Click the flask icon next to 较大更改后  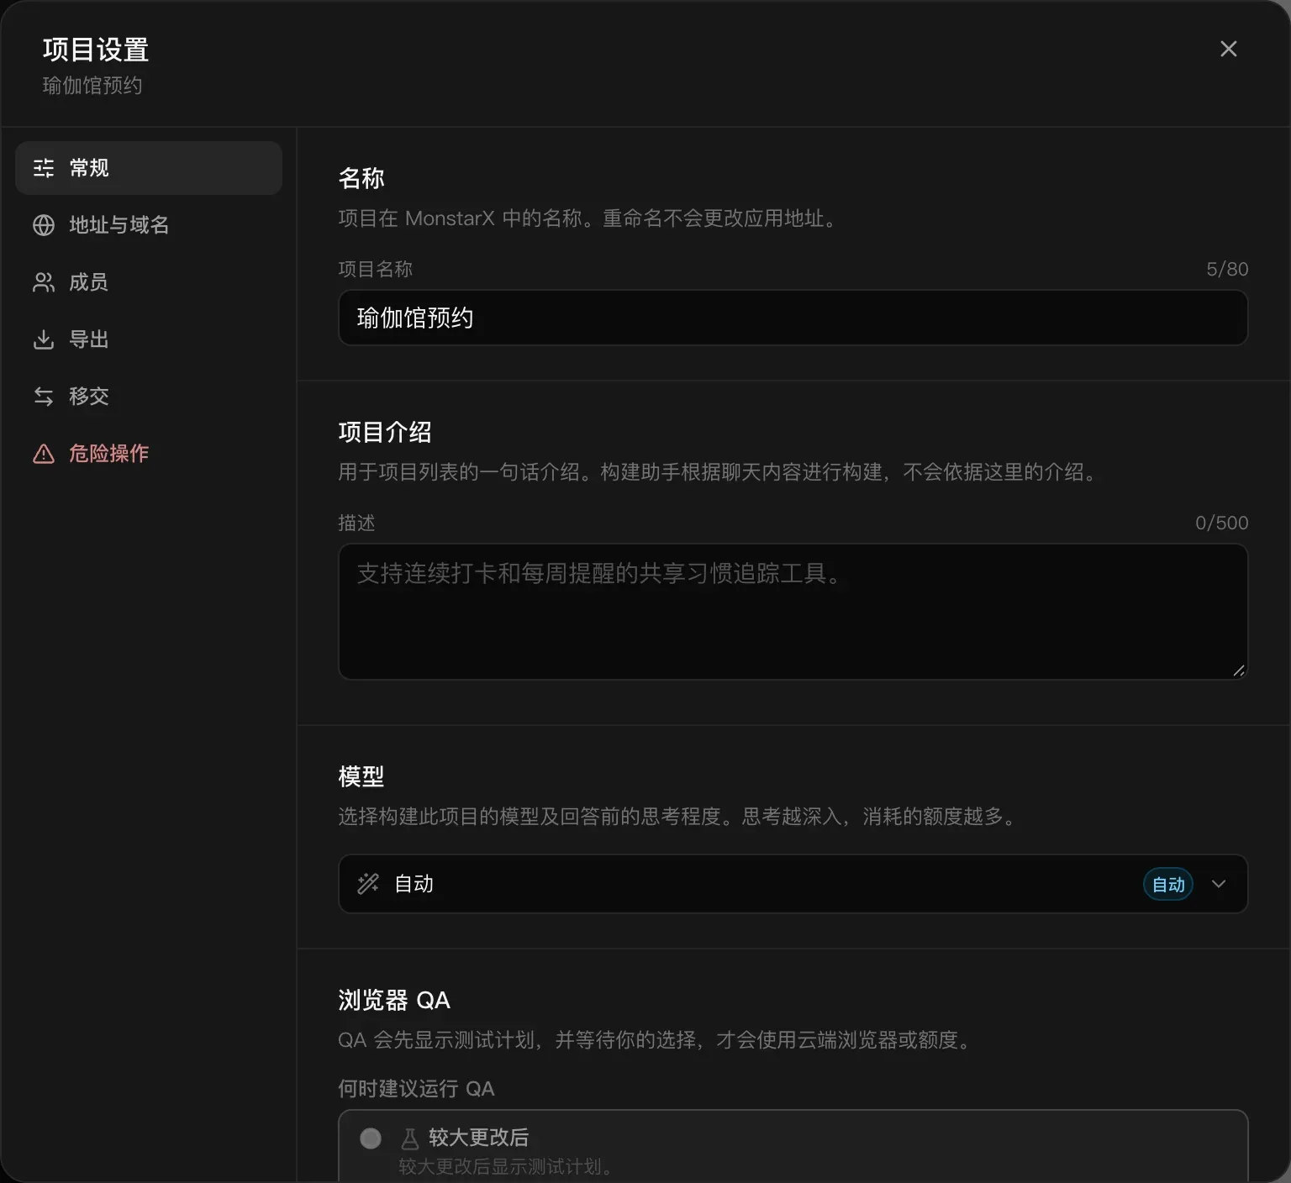click(x=410, y=1138)
